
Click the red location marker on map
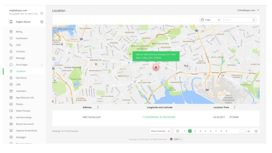pos(156,67)
